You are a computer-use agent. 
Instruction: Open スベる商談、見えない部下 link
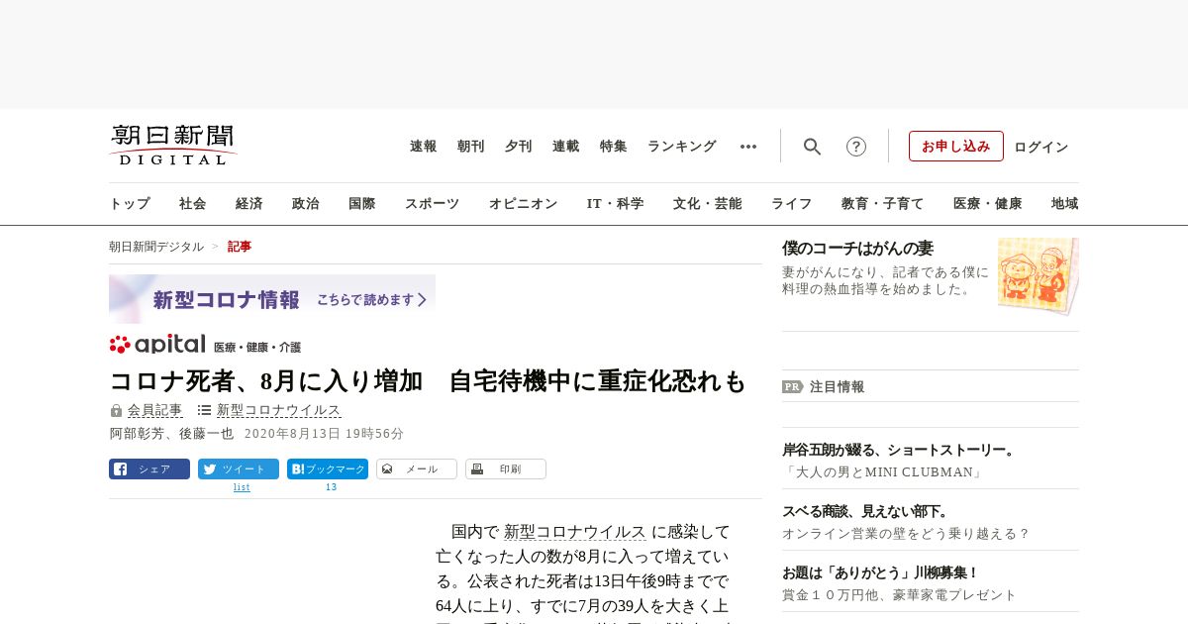866,512
